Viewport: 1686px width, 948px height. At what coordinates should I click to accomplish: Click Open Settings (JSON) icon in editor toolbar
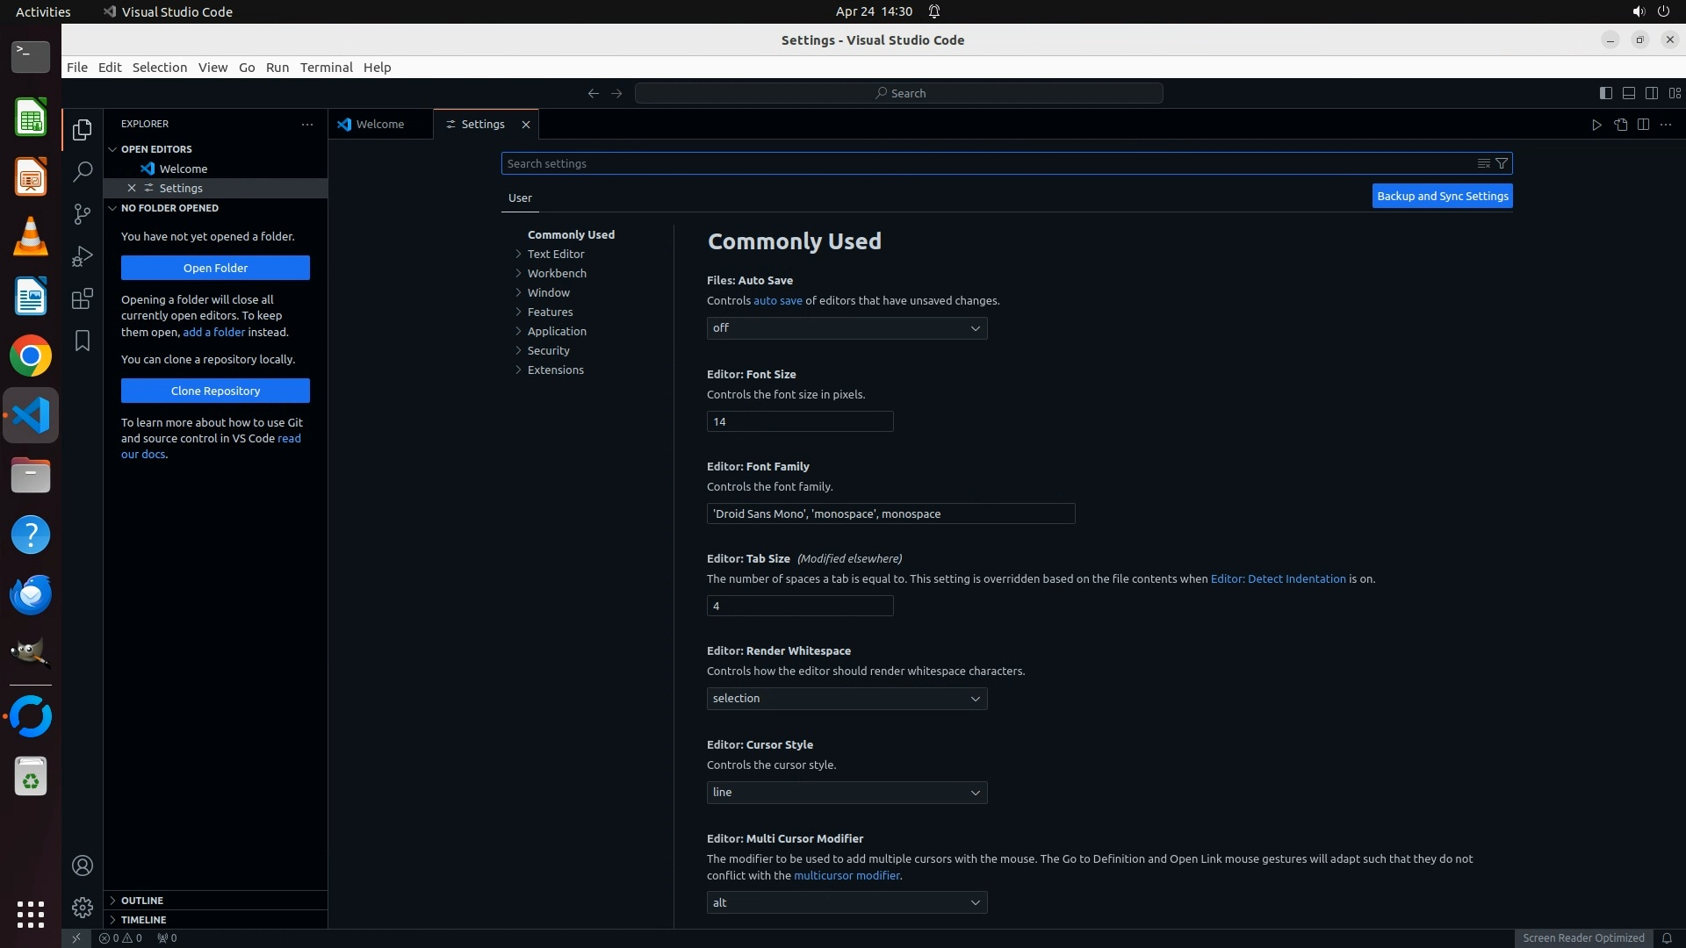click(x=1620, y=125)
